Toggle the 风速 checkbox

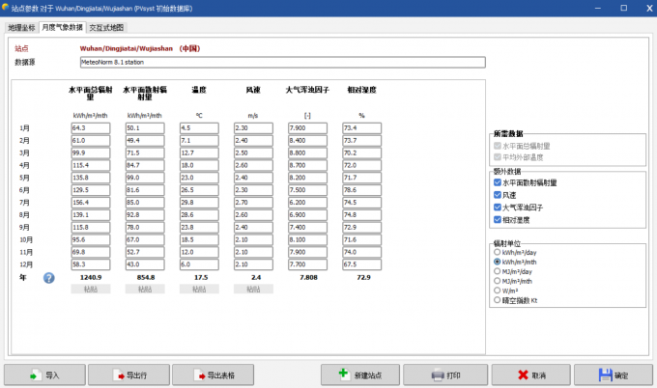pos(498,195)
